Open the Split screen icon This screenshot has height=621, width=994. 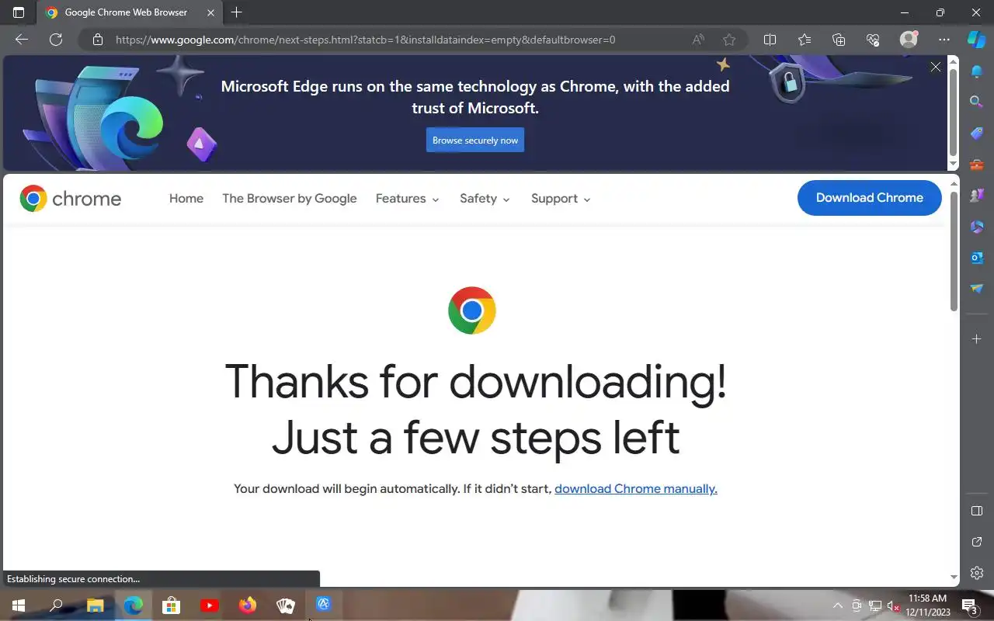[x=770, y=40]
